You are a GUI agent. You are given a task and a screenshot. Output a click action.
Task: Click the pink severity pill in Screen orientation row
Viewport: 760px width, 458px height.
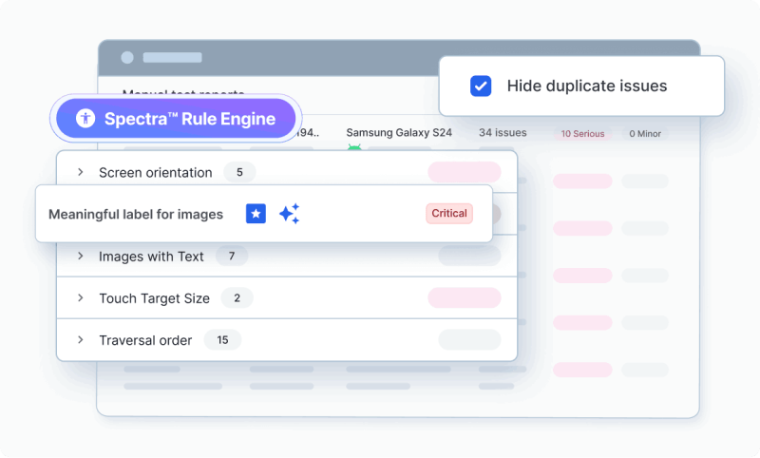(x=465, y=172)
